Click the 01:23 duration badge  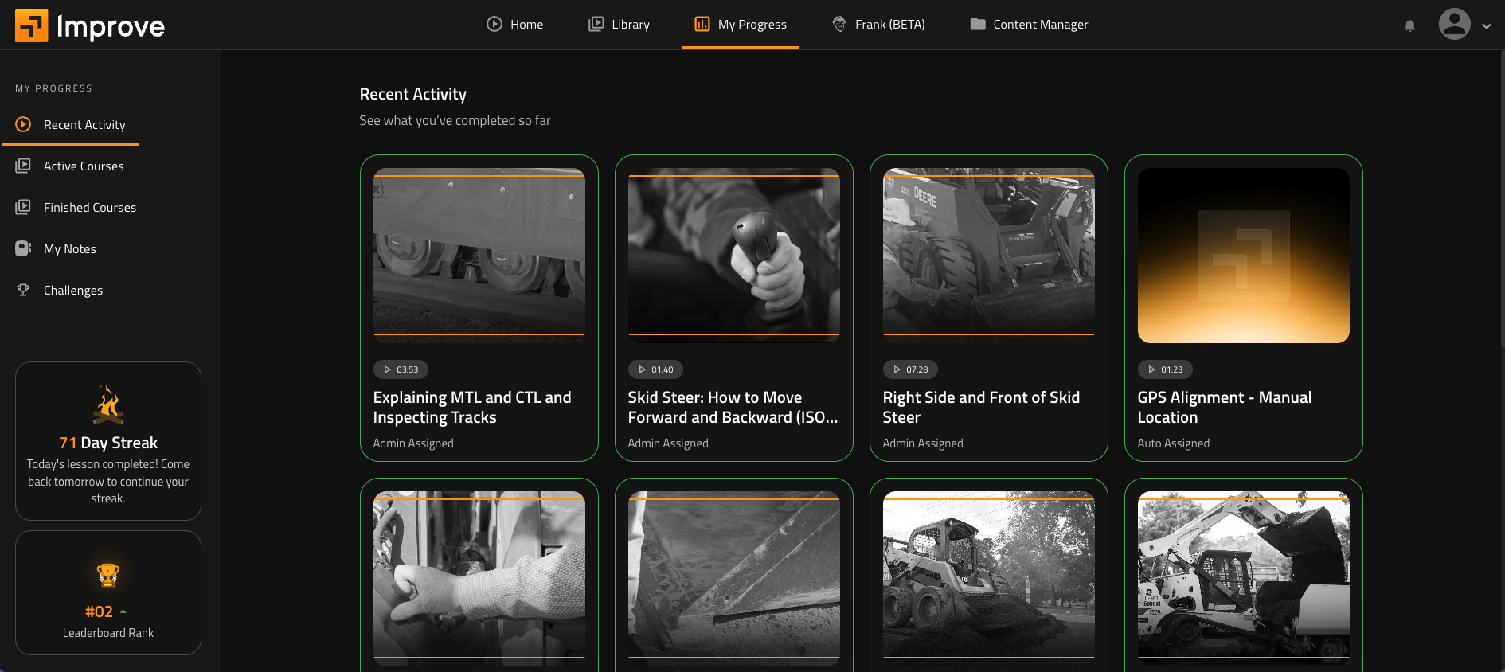pyautogui.click(x=1165, y=369)
